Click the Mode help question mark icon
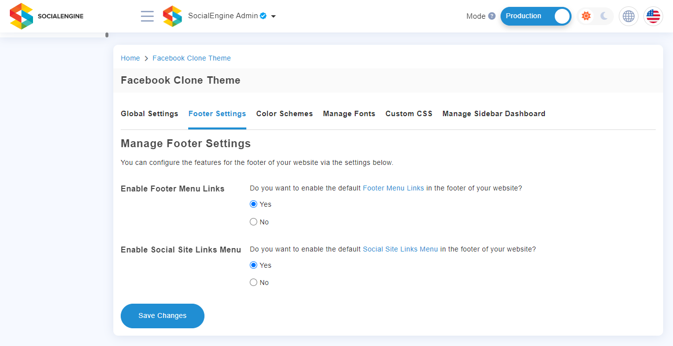Viewport: 673px width, 346px height. pyautogui.click(x=492, y=16)
